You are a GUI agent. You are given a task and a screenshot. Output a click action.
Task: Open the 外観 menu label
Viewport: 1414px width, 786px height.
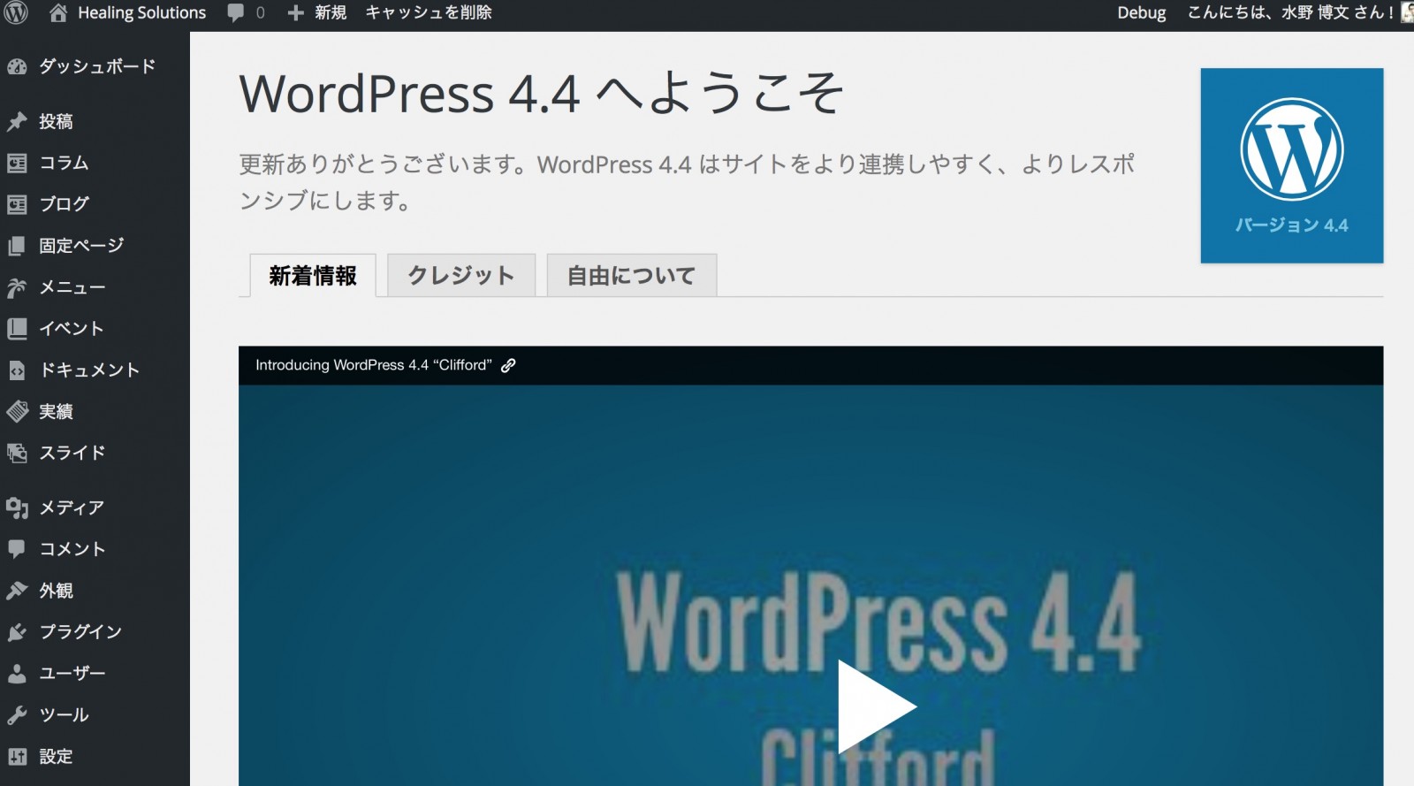pos(56,591)
